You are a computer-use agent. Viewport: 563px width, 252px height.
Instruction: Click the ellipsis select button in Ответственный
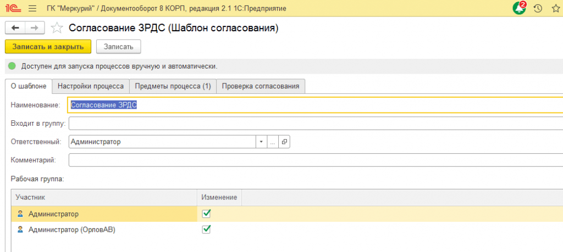tap(273, 142)
